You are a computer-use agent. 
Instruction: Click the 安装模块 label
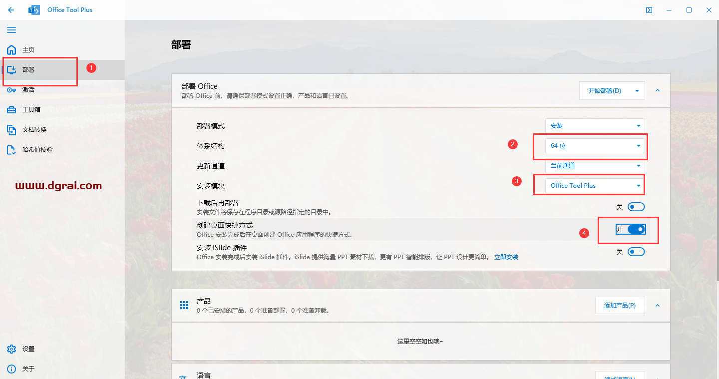[x=211, y=186]
